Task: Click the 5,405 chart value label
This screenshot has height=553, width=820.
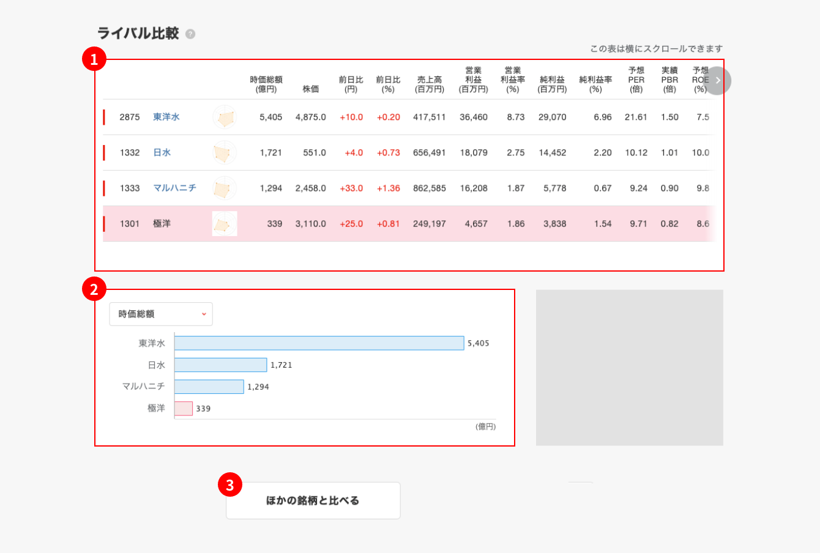Action: pos(479,343)
